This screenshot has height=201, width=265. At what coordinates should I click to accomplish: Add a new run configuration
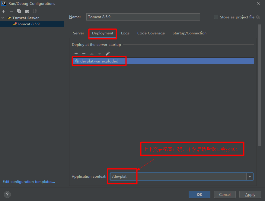pos(3,11)
